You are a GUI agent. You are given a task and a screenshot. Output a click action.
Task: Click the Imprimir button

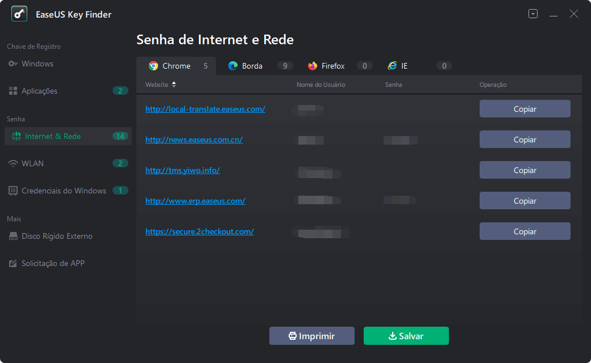coord(312,336)
